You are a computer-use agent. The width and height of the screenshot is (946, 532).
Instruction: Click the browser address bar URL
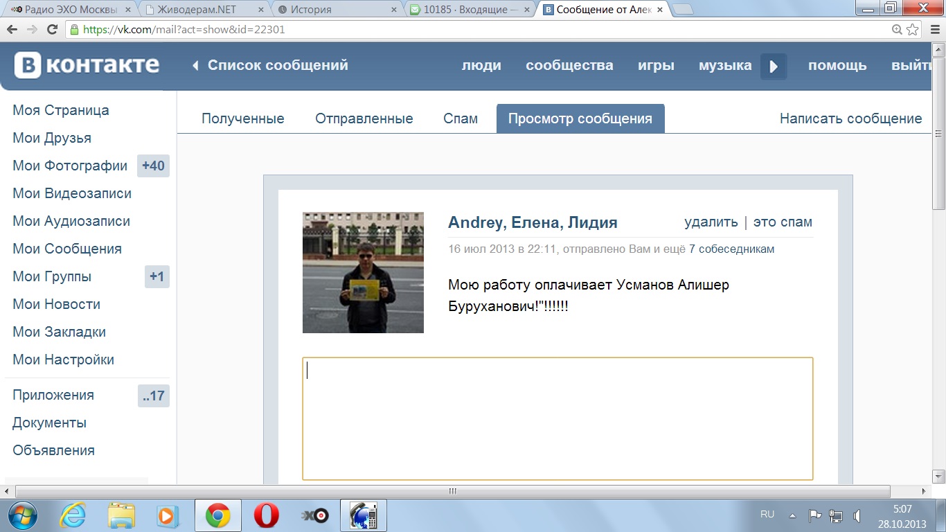[184, 30]
